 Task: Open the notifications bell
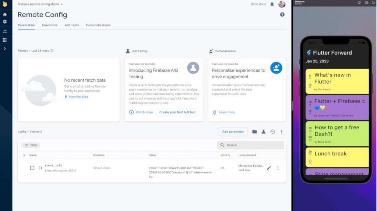coord(272,4)
